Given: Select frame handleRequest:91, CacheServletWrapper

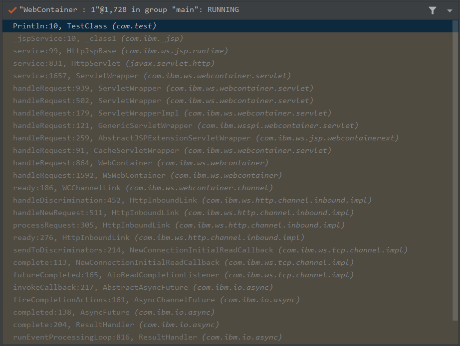Looking at the screenshot, I should click(228, 150).
